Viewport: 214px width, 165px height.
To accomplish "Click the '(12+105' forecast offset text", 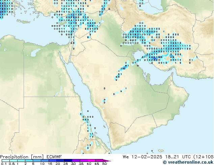I will [x=204, y=157].
